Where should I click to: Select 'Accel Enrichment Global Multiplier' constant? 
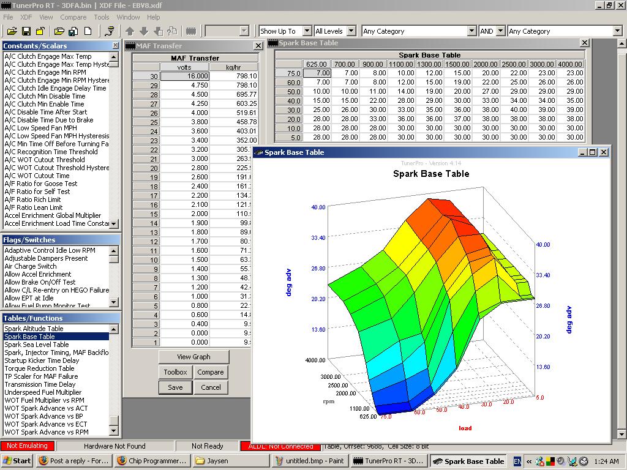[53, 215]
